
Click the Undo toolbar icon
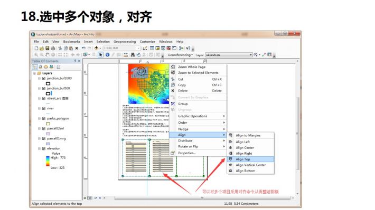[83, 48]
